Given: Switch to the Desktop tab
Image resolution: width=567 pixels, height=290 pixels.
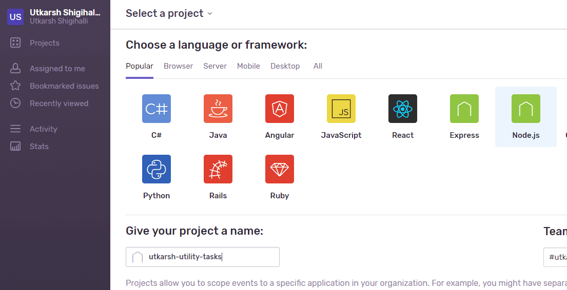Looking at the screenshot, I should pyautogui.click(x=285, y=66).
